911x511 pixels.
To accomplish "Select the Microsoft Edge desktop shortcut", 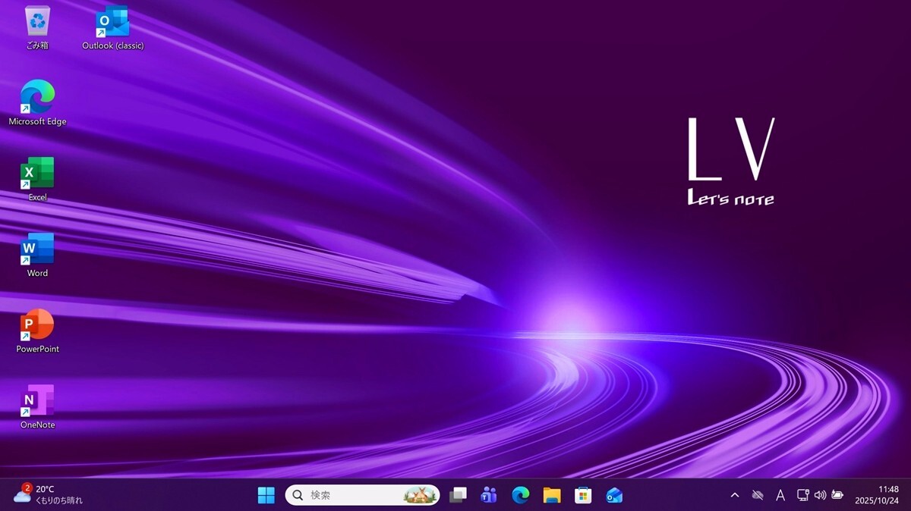I will click(x=37, y=97).
